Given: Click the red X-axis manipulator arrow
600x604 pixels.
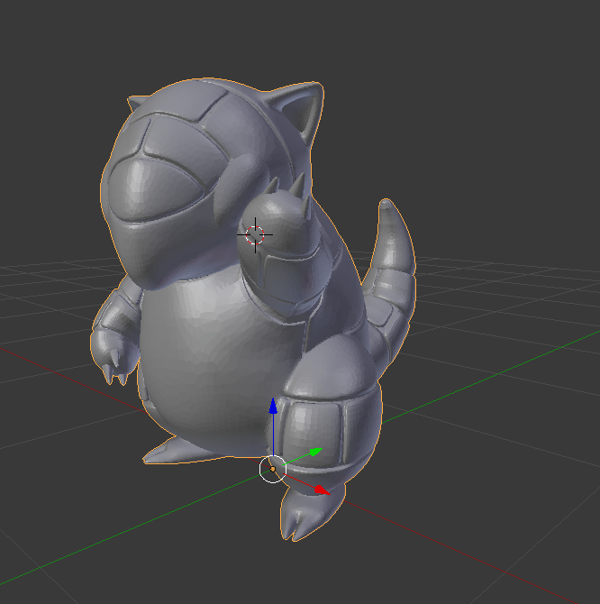Looking at the screenshot, I should pyautogui.click(x=322, y=490).
